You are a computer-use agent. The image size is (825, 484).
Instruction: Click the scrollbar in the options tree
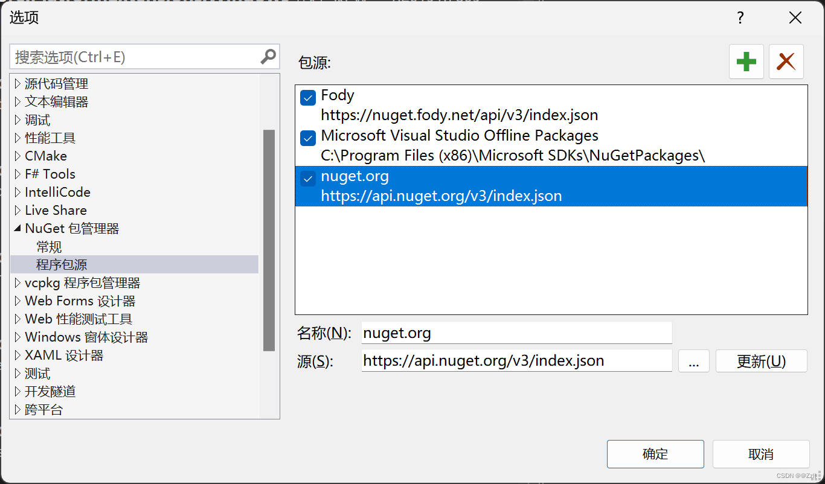pos(269,235)
